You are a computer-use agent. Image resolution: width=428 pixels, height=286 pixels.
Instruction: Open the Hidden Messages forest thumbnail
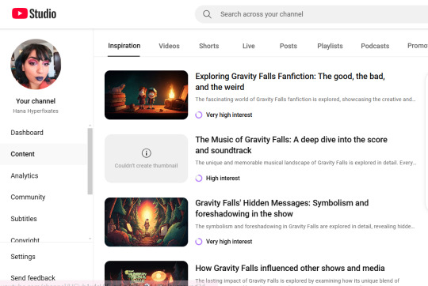click(x=147, y=222)
